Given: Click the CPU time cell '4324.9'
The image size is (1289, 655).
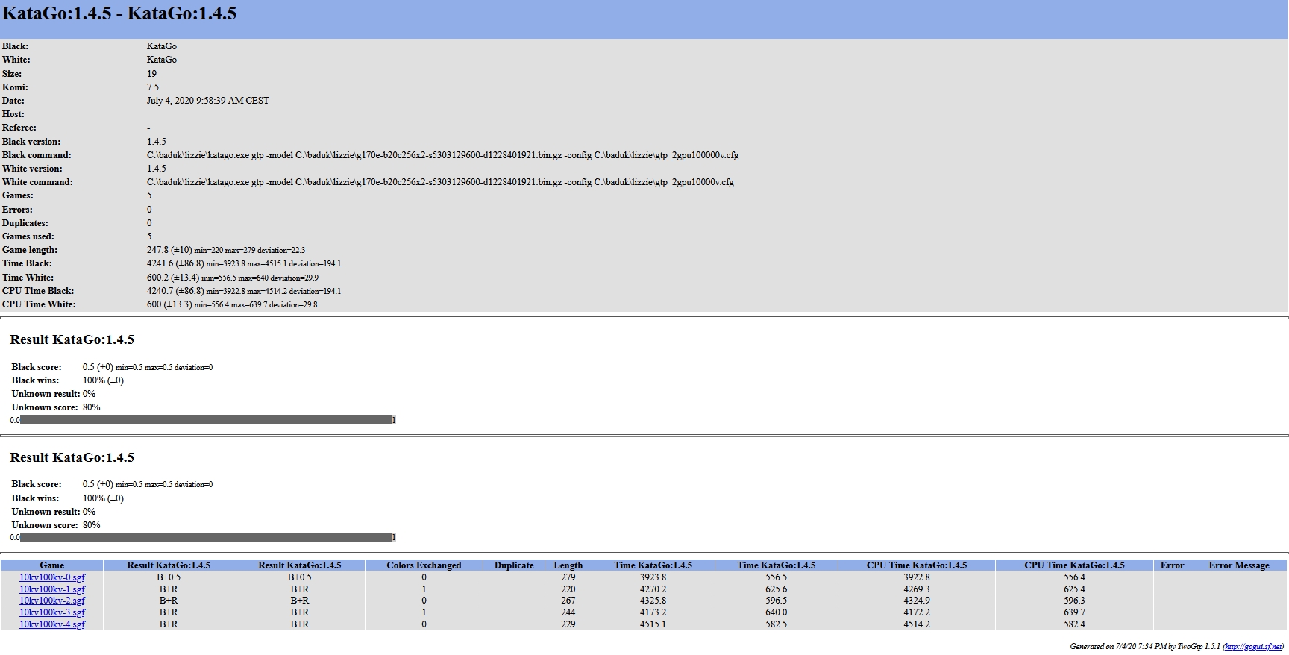Looking at the screenshot, I should coord(917,601).
